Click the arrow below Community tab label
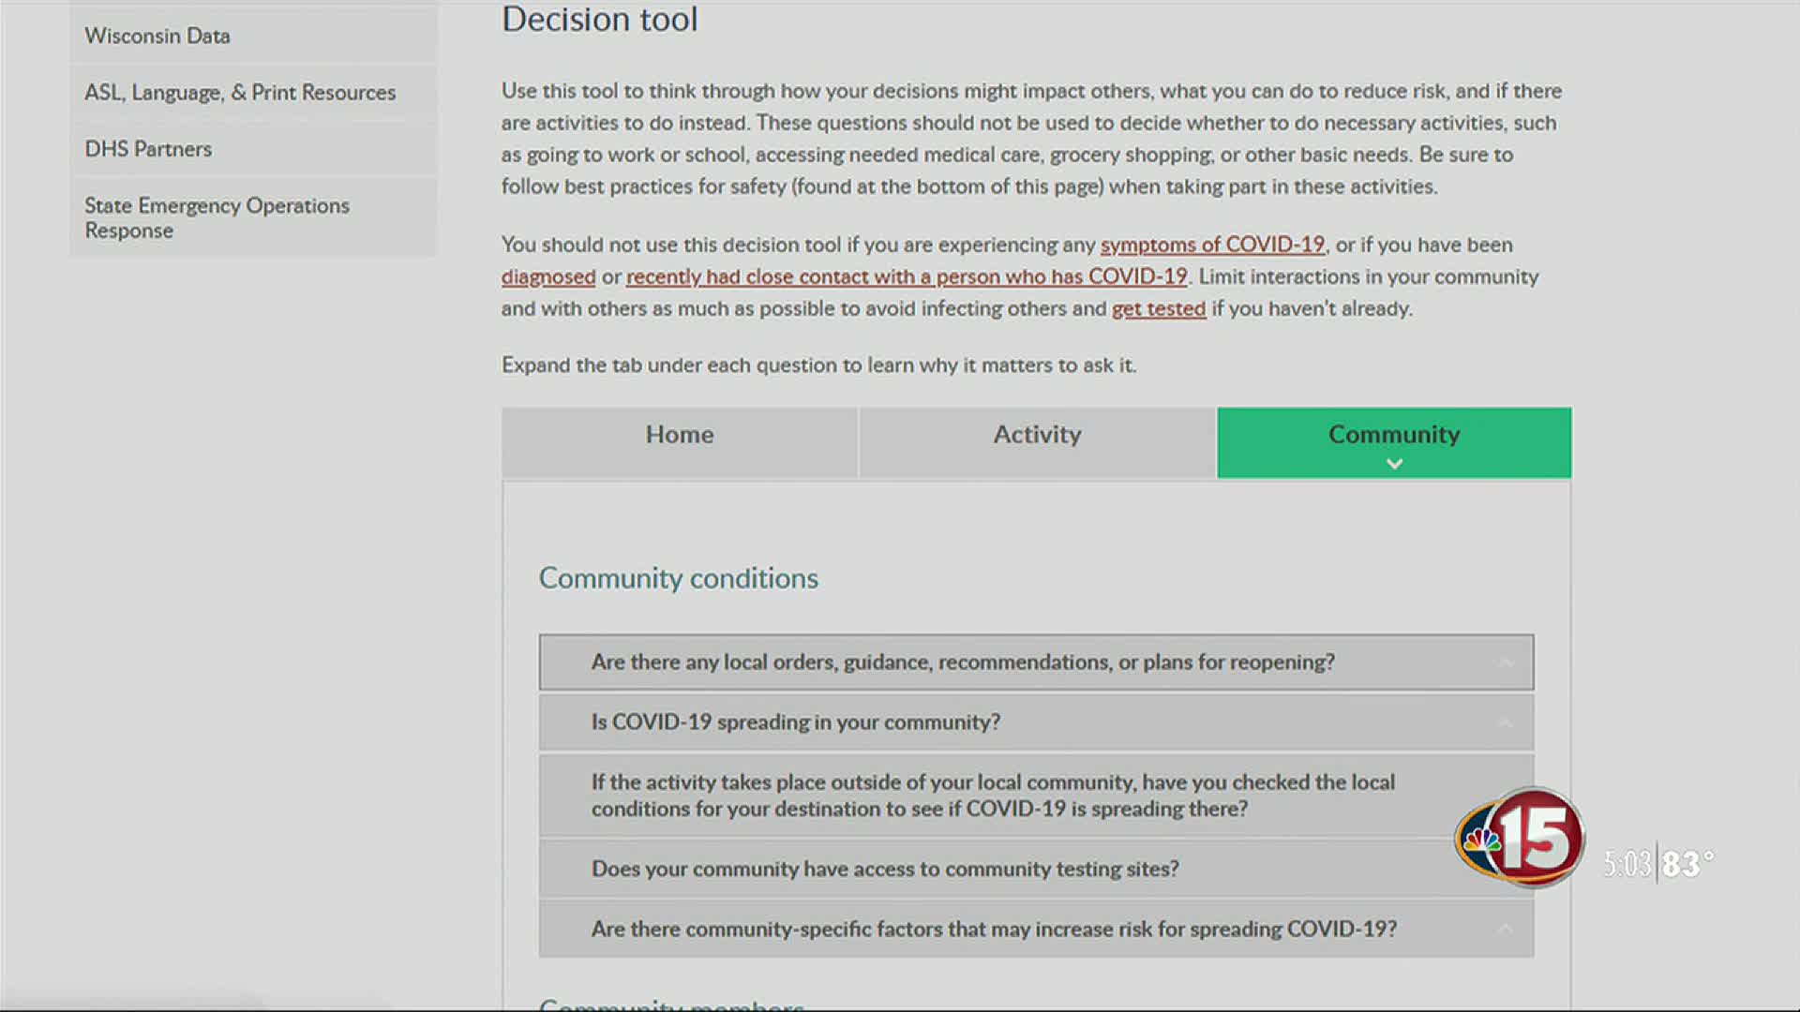 tap(1394, 464)
